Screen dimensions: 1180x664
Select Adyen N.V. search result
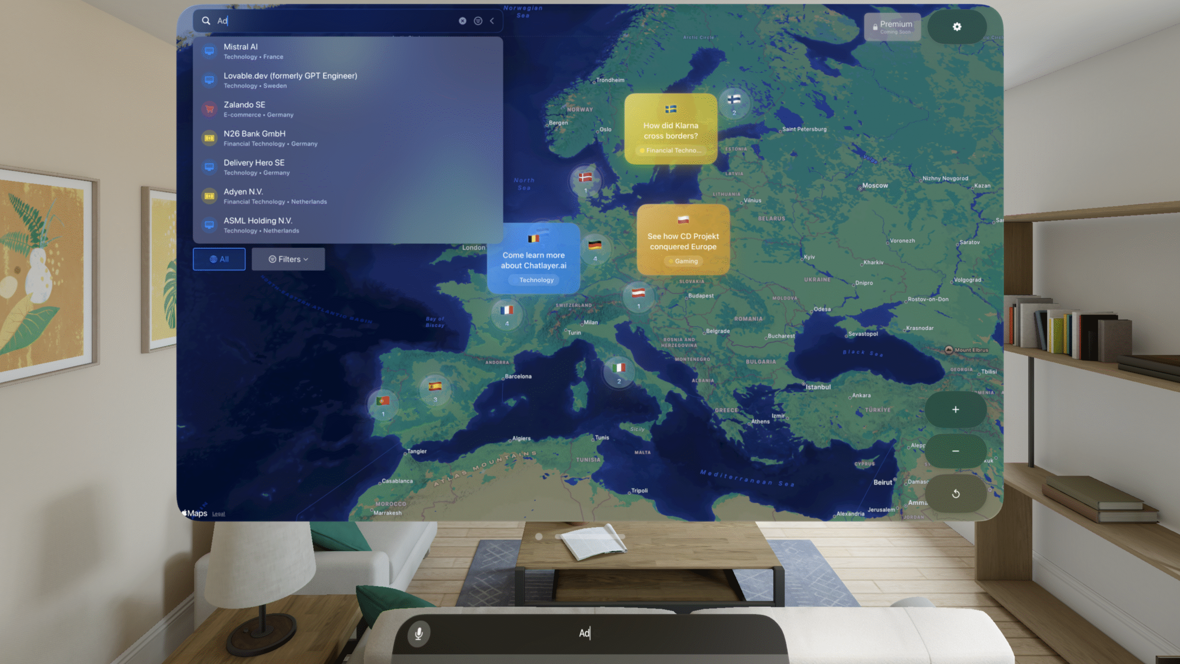[x=348, y=196]
